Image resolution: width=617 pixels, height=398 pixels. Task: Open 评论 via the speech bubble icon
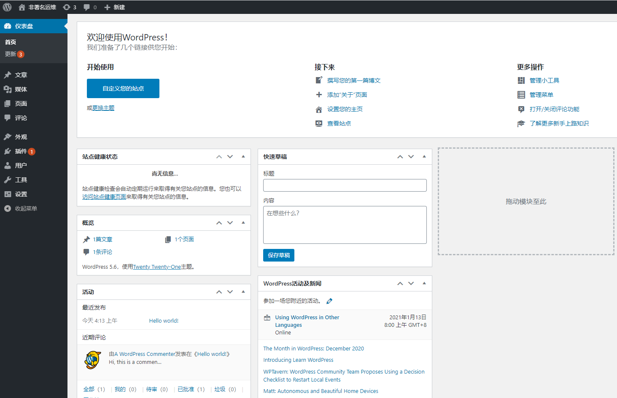[8, 118]
